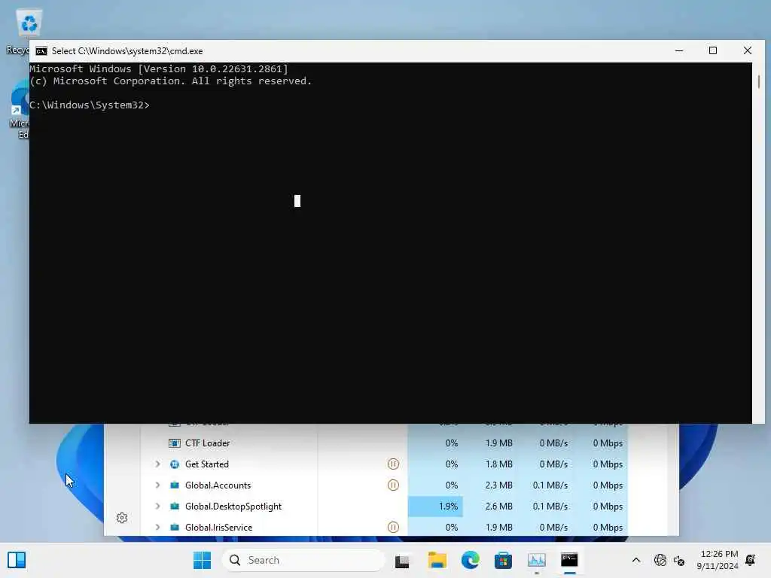Open the Windows Start menu
This screenshot has width=771, height=578.
coord(202,560)
